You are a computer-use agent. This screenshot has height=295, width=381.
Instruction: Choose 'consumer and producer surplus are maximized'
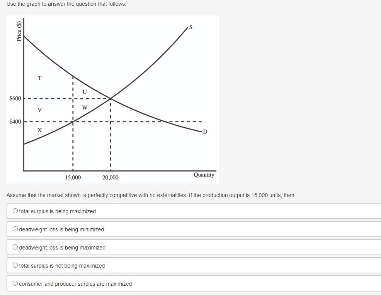coord(15,283)
